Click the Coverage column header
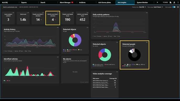The height and width of the screenshot is (101, 180). click(113, 78)
